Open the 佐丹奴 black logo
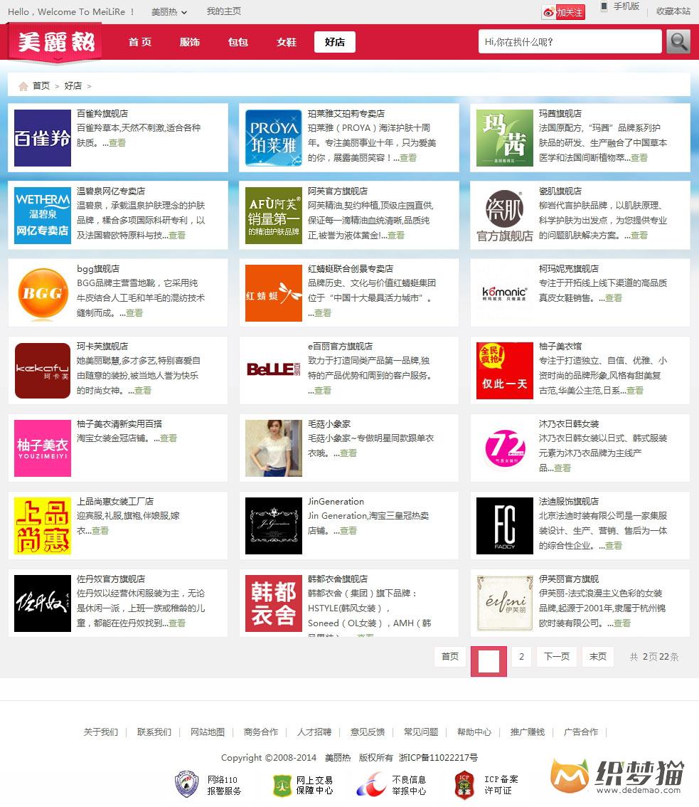699x807 pixels. tap(43, 603)
